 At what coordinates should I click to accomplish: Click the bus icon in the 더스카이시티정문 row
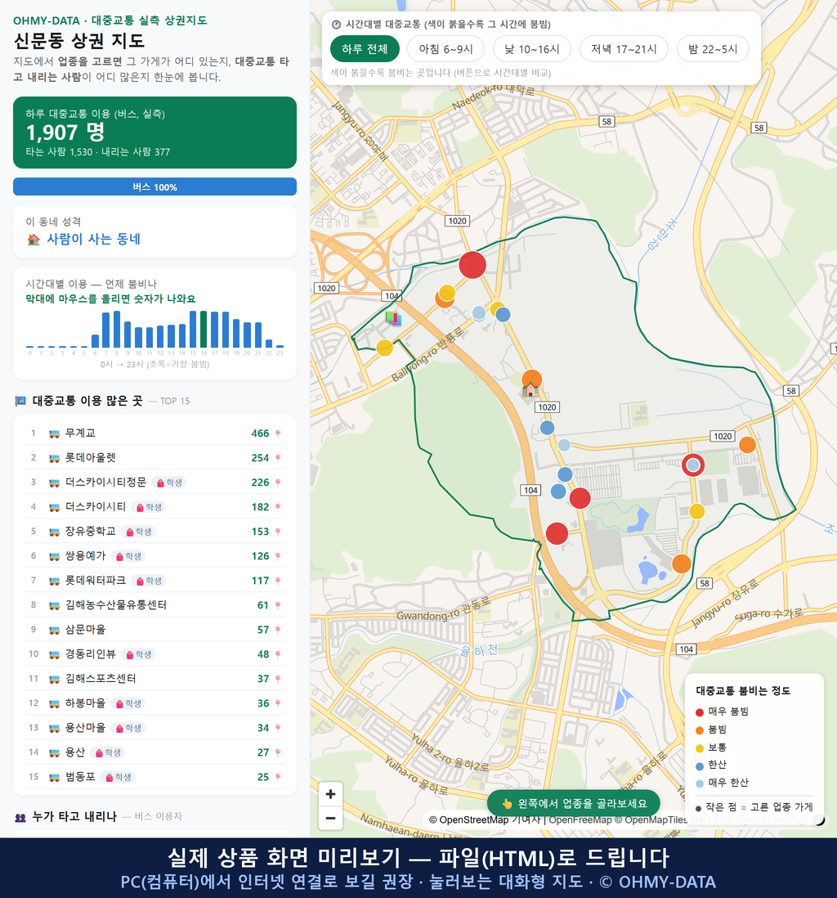point(55,483)
